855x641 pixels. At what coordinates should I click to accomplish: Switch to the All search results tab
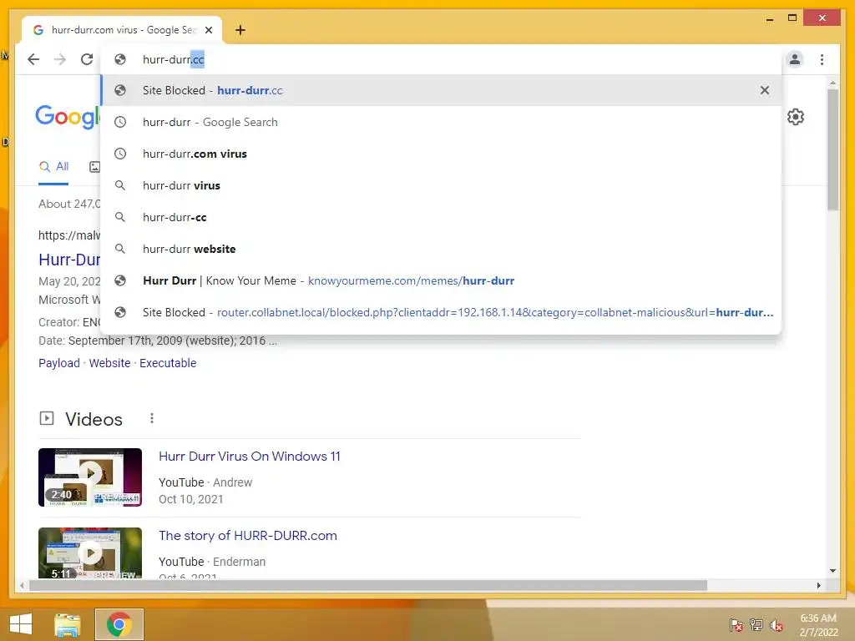pyautogui.click(x=53, y=167)
